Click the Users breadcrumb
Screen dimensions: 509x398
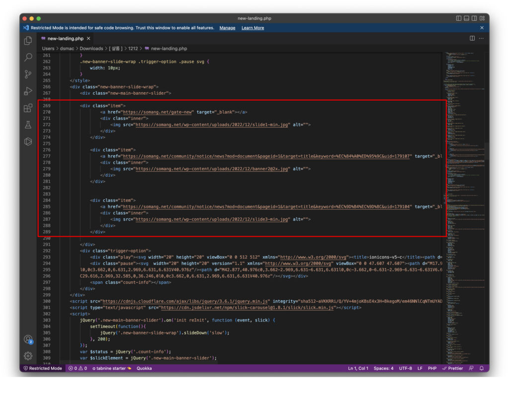[x=48, y=49]
